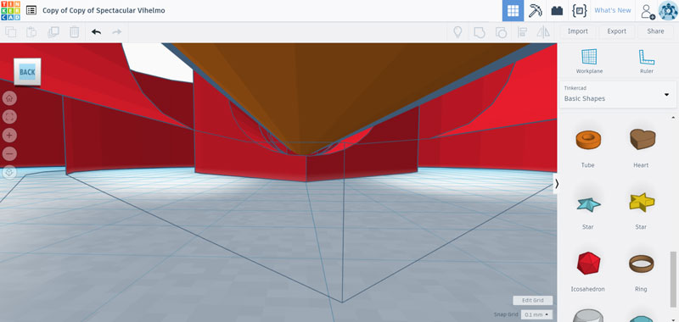Screen dimensions: 679x322
Task: Select the Ruler tool
Action: coord(646,61)
